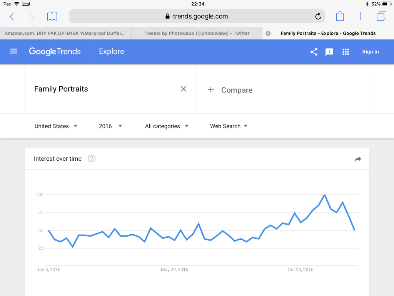The height and width of the screenshot is (296, 394).
Task: Open help for Interest over time
Action: [x=91, y=158]
